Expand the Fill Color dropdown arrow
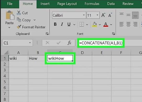Image resolution: width=142 pixels, height=102 pixels. click(100, 25)
